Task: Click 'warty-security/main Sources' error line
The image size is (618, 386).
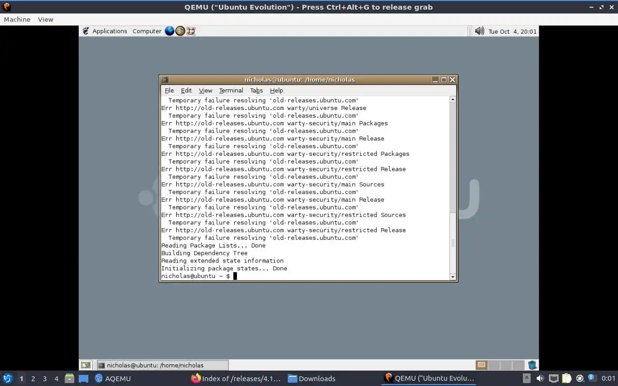Action: point(273,184)
